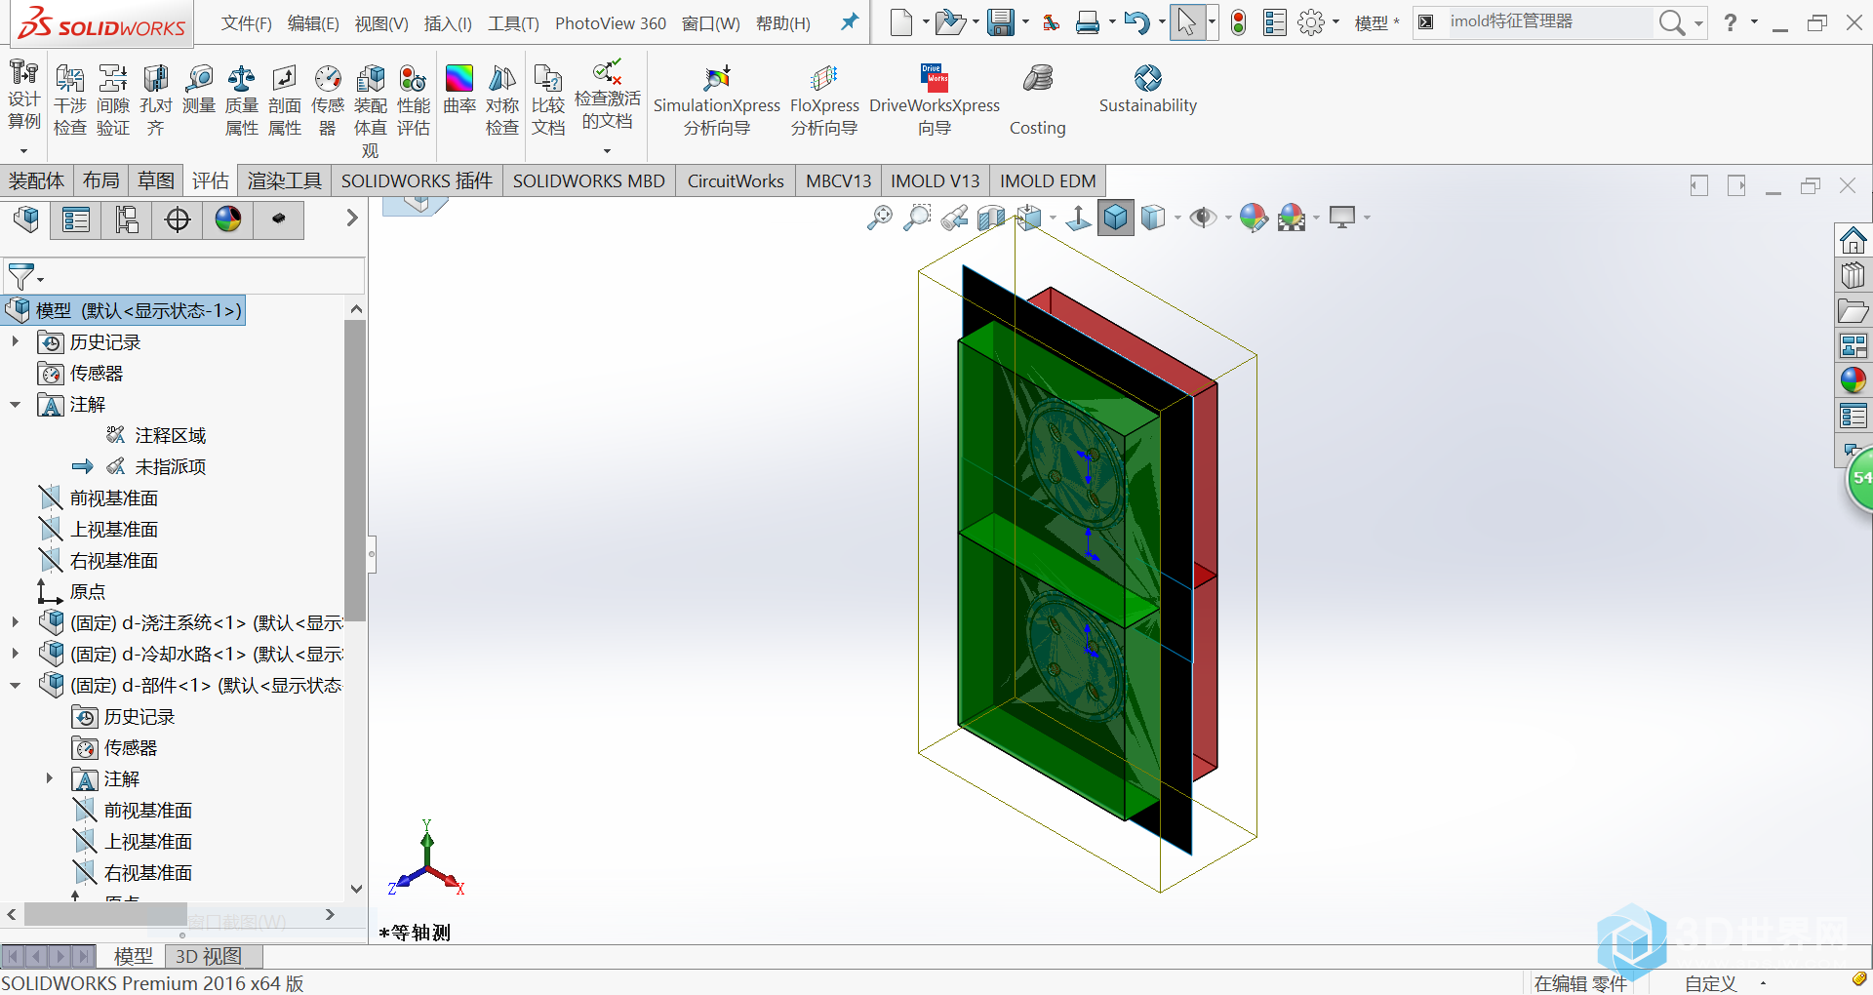Switch to the DisplayManager tab
Viewport: 1873px width, 995px height.
click(x=228, y=219)
